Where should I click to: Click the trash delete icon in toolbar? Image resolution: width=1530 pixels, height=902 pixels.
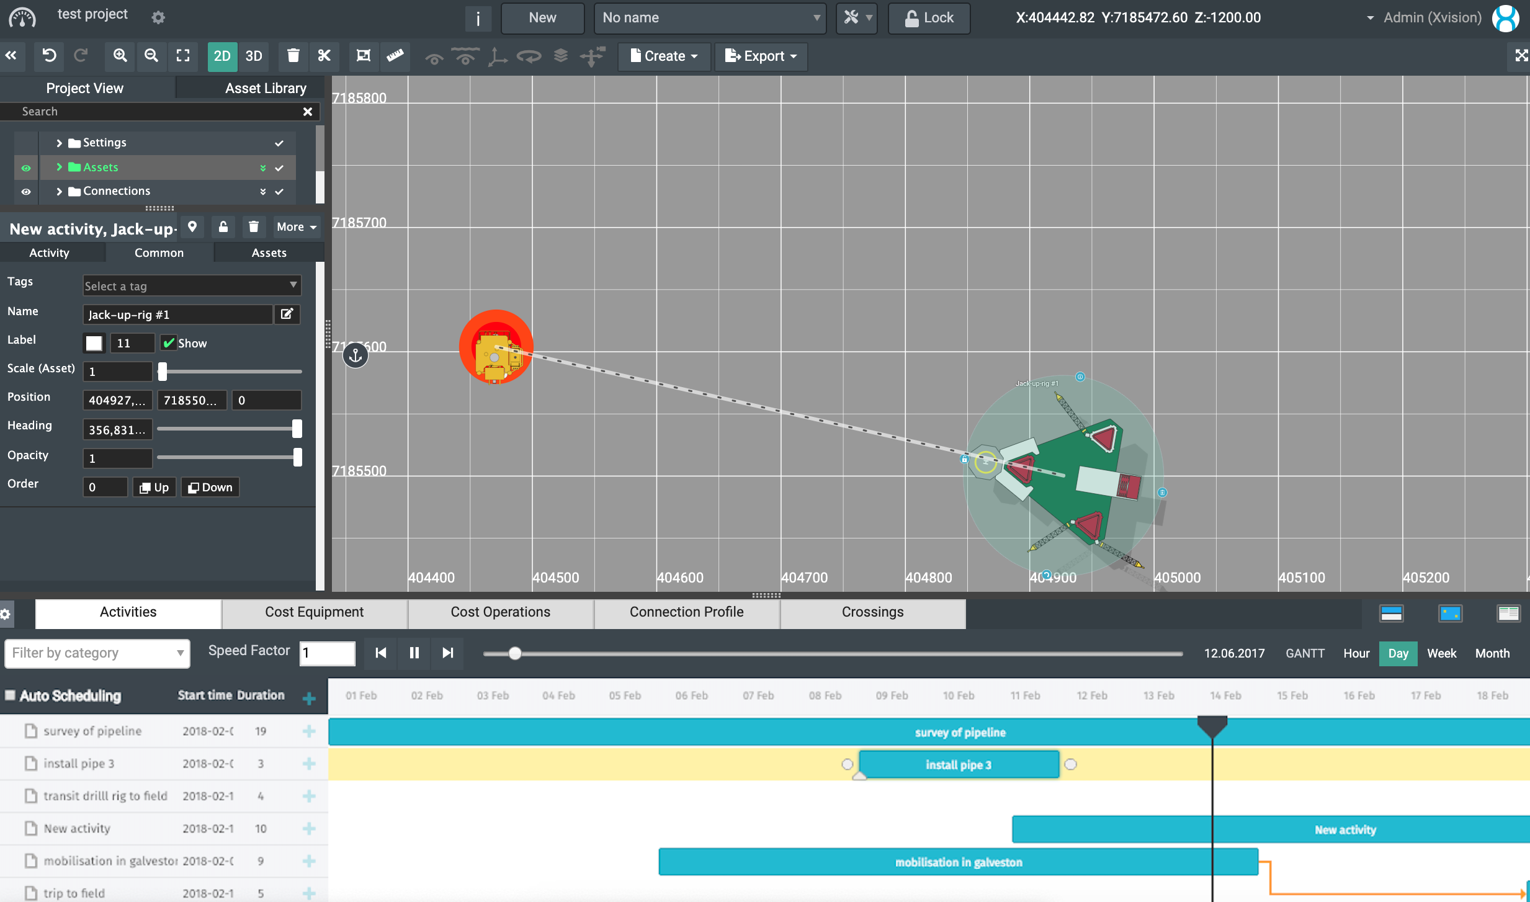click(293, 56)
